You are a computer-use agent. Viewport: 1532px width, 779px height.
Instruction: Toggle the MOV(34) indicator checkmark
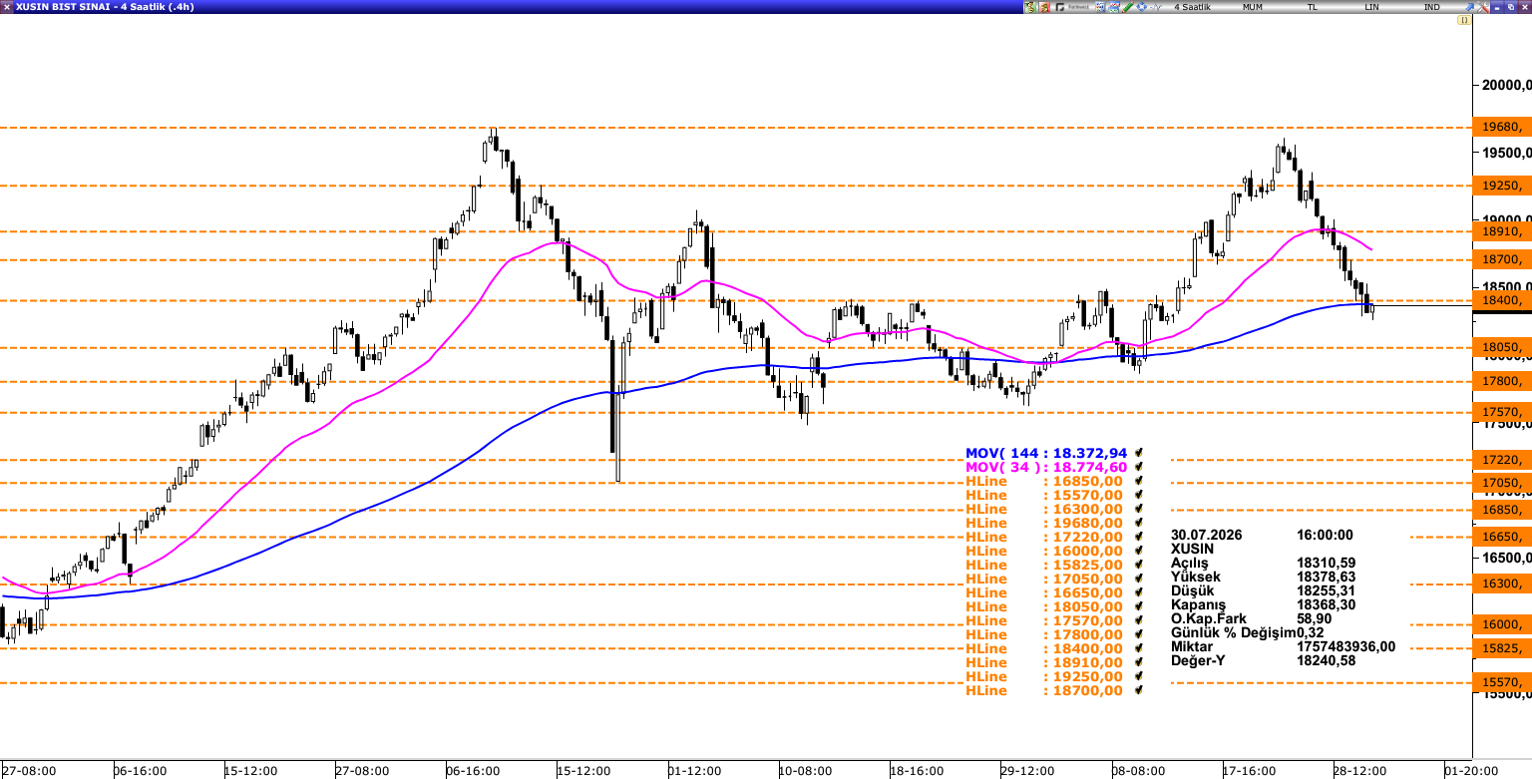(x=1138, y=467)
